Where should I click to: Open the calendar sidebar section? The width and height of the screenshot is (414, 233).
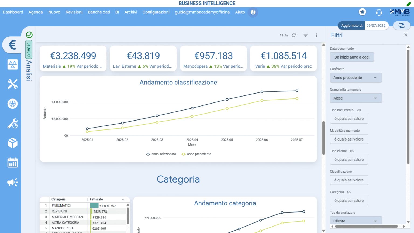tap(12, 163)
